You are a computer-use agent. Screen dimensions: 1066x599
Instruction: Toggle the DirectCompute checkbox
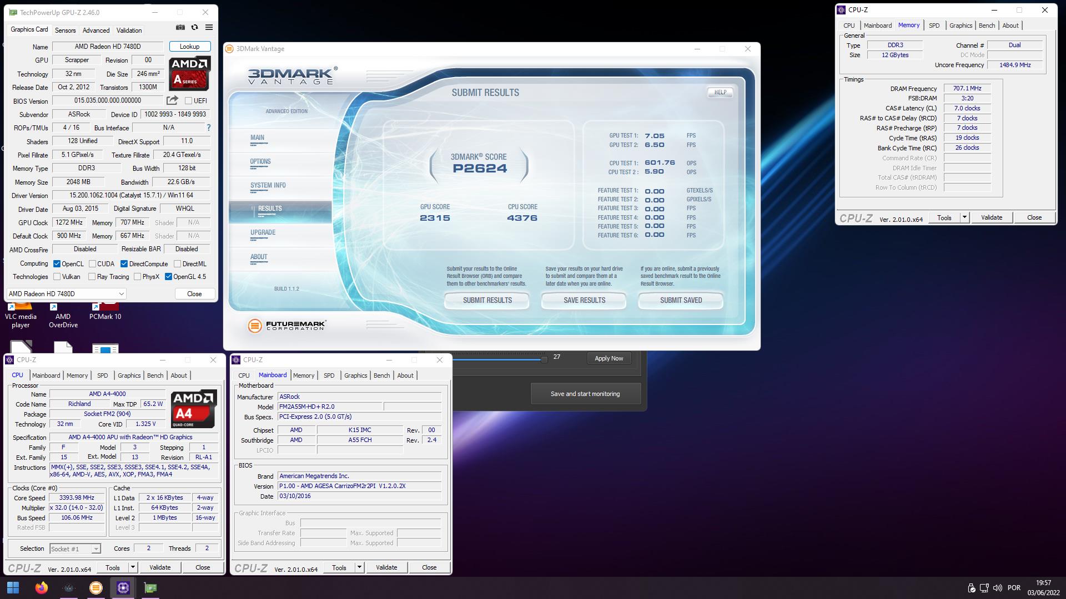(124, 264)
